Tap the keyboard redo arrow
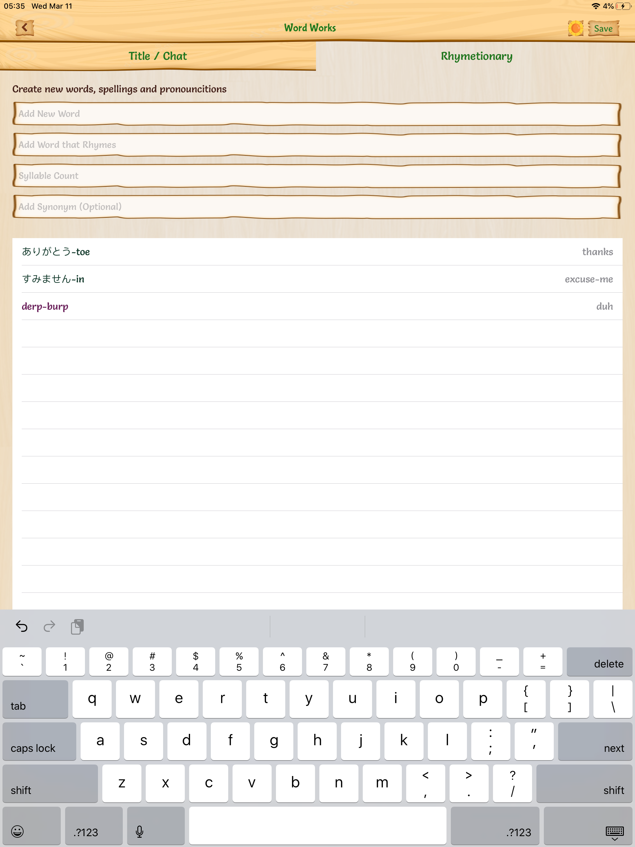 [49, 626]
